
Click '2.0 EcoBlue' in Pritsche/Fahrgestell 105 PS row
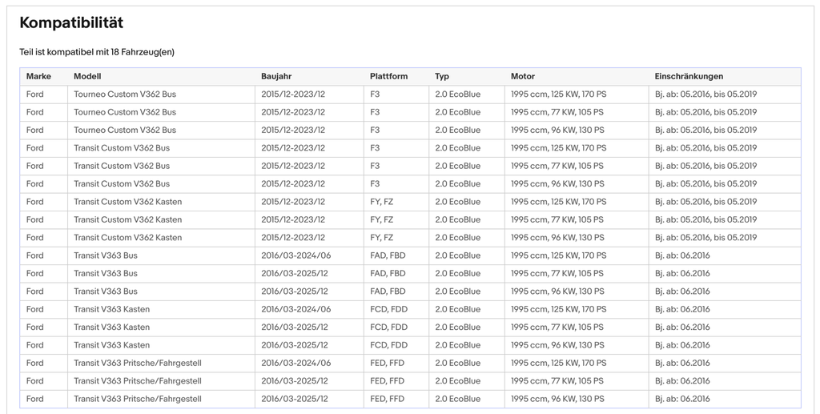[457, 380]
